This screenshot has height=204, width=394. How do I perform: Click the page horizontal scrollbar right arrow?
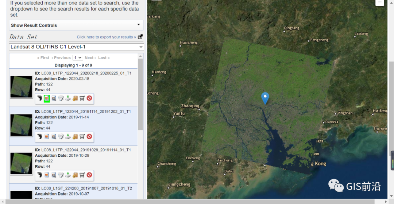point(386,202)
